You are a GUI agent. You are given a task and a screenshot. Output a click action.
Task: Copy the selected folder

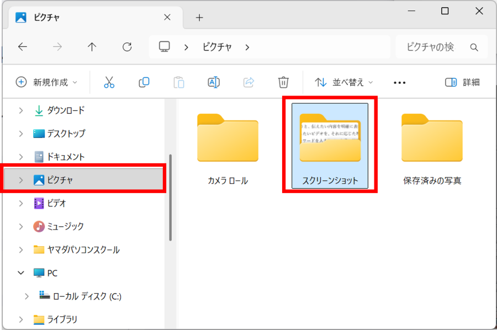coord(144,82)
